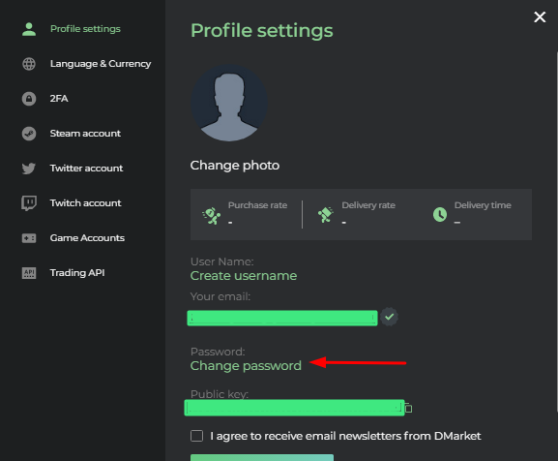Screen dimensions: 558x461
Task: Click the Profile settings person icon
Action: click(29, 29)
